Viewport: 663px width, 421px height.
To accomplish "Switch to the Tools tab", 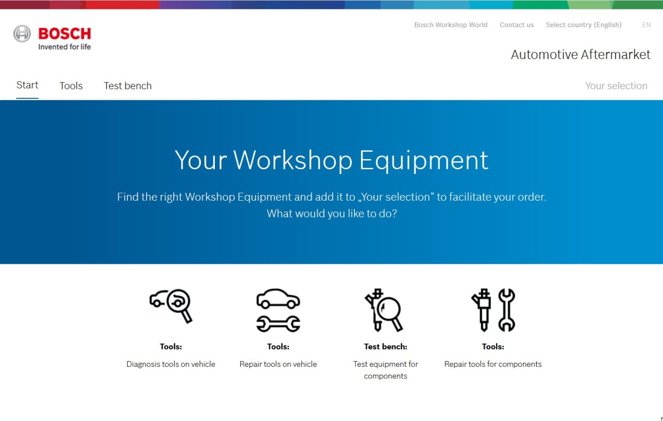I will click(71, 86).
